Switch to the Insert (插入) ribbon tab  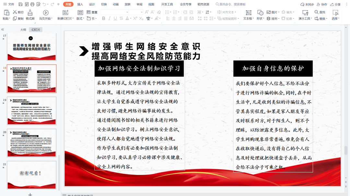pos(80,4)
